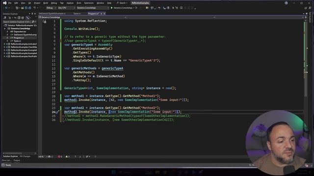Viewport: 314px width, 176px height.
Task: Open the Build menu
Action: point(46,3)
